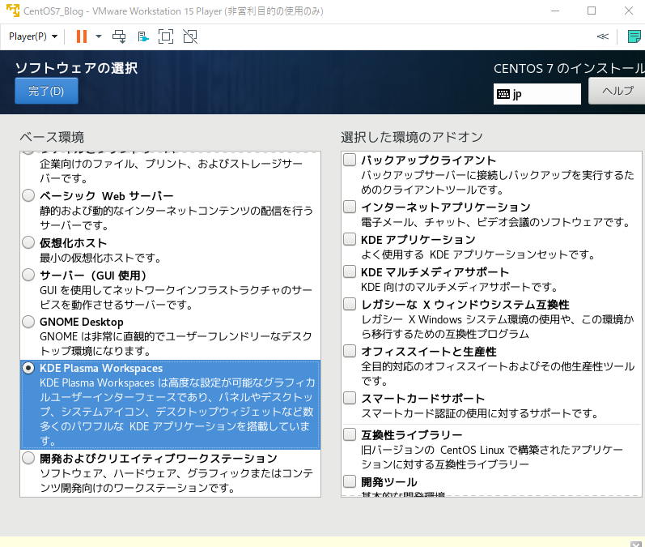The height and width of the screenshot is (547, 645).
Task: Select the 仮想化ホスト radio button
Action: tap(28, 242)
